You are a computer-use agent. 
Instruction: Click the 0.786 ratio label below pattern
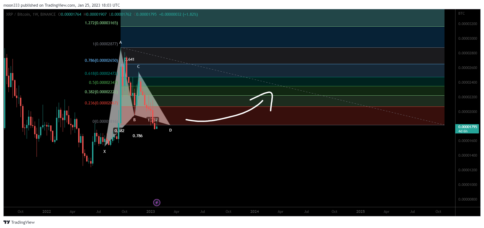pyautogui.click(x=138, y=136)
